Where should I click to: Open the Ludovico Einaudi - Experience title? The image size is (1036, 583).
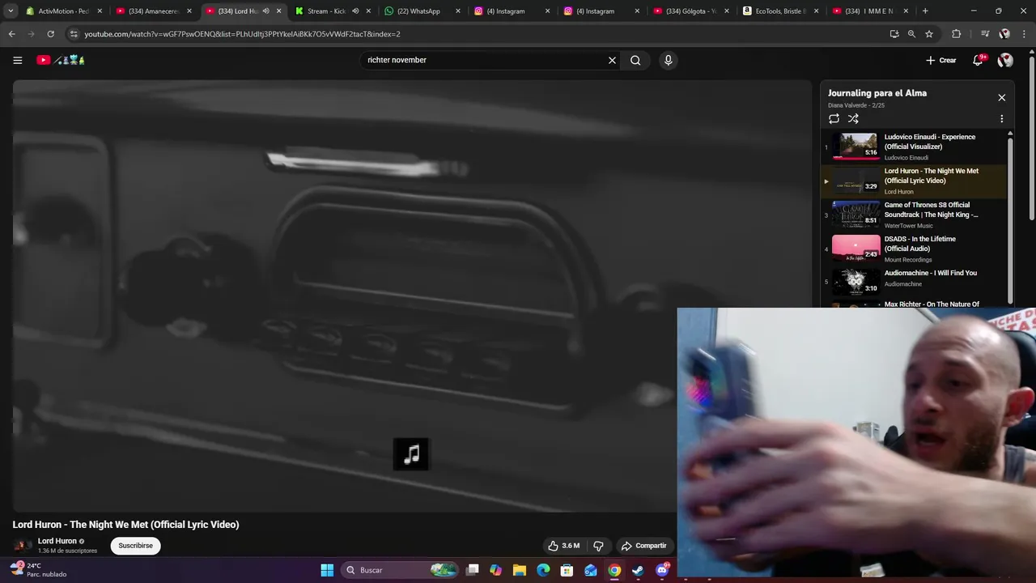pos(929,142)
